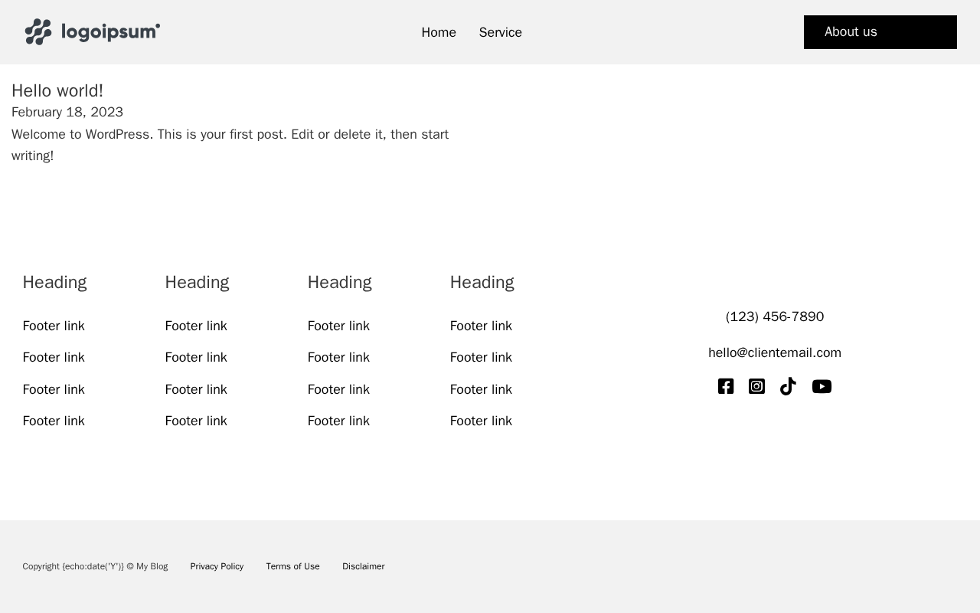Open the Hello world! post title
This screenshot has height=613, width=980.
[x=57, y=91]
